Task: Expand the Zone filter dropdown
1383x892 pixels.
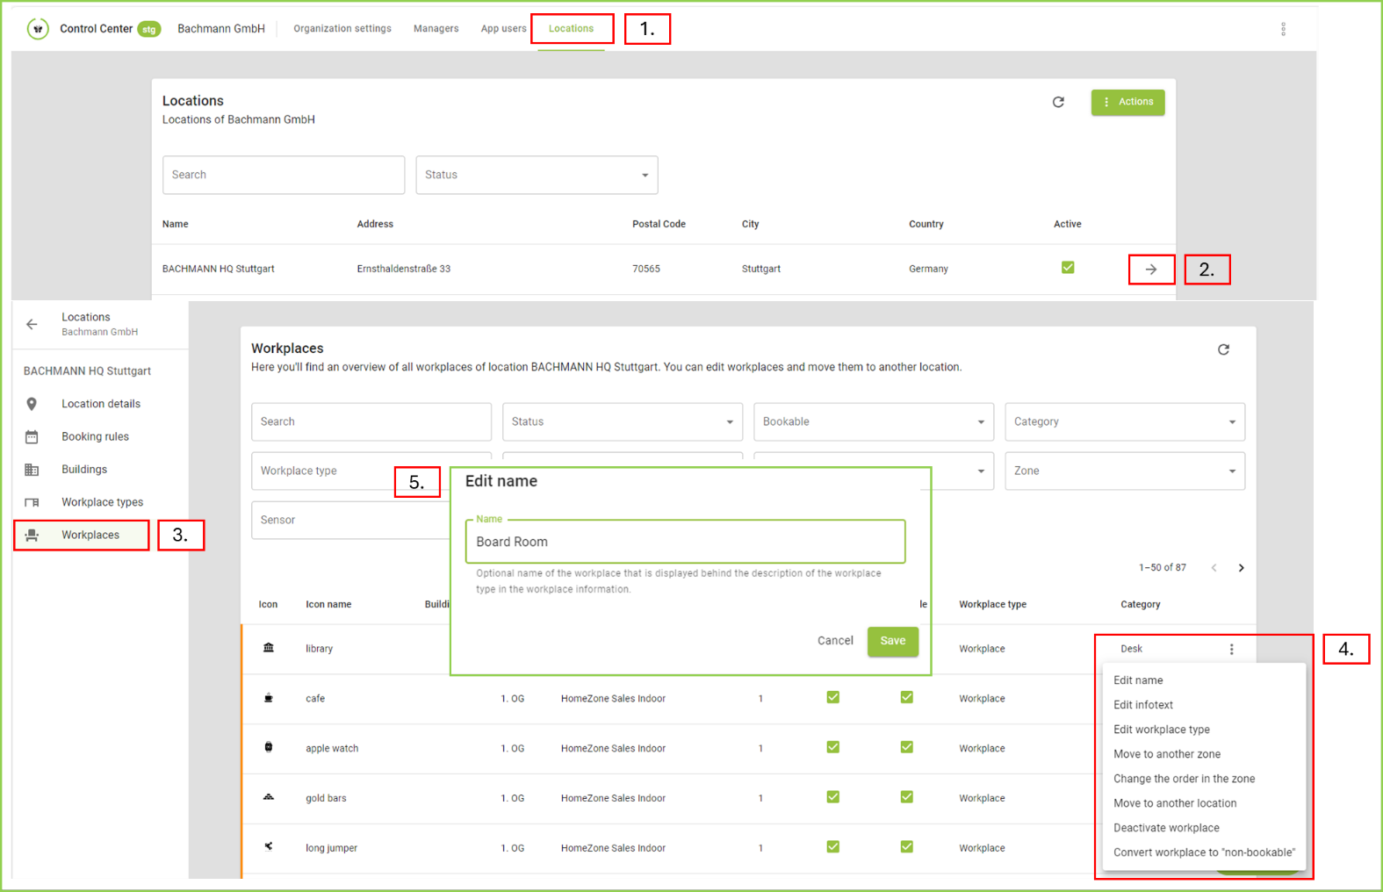Action: (x=1124, y=471)
